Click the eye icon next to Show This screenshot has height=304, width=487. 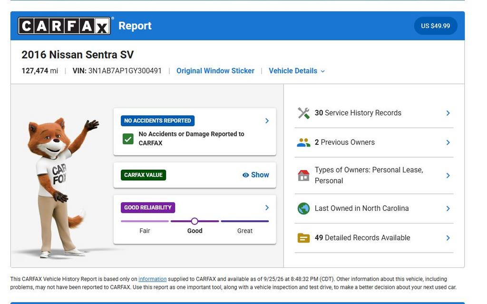[x=245, y=175]
